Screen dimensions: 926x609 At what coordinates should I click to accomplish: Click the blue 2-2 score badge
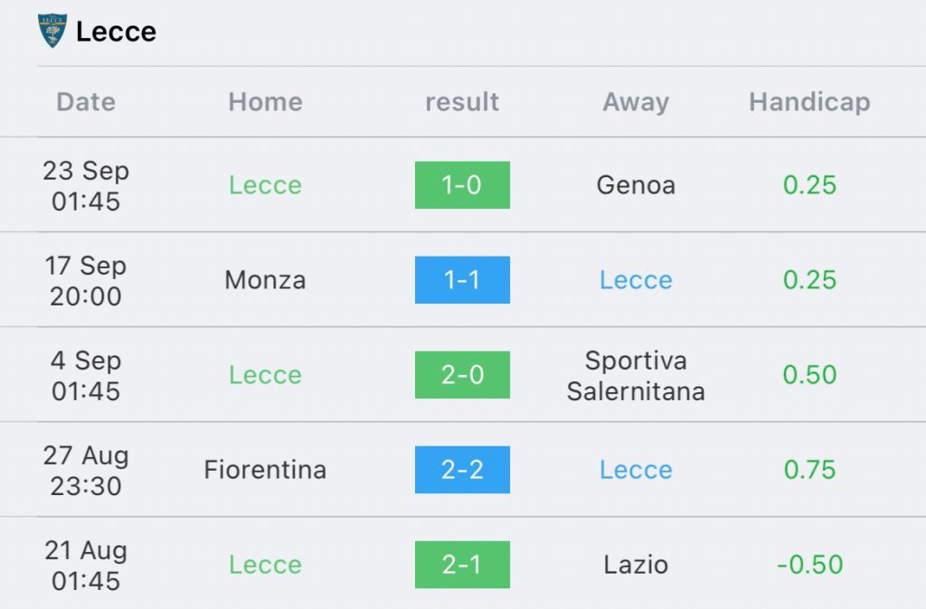click(x=462, y=470)
